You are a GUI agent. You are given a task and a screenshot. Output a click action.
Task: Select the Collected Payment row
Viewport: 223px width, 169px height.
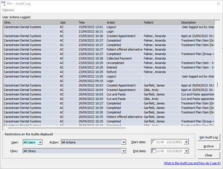pos(109,59)
